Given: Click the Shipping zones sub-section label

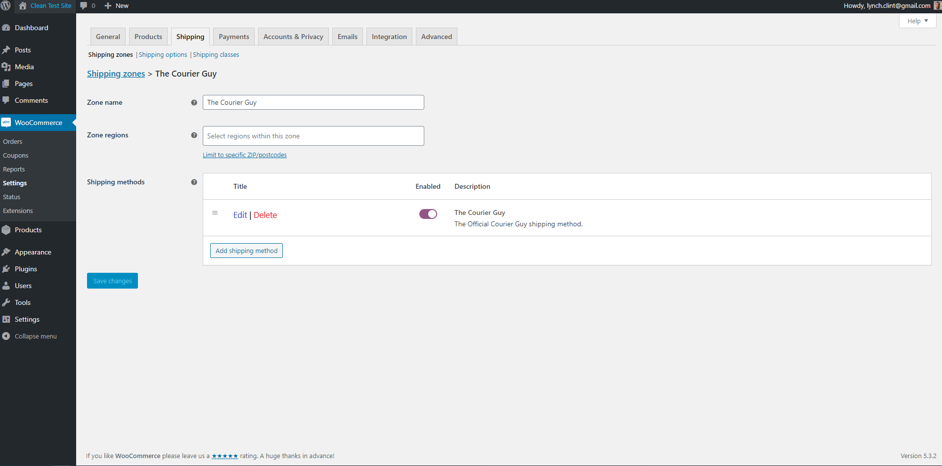Looking at the screenshot, I should pyautogui.click(x=110, y=54).
